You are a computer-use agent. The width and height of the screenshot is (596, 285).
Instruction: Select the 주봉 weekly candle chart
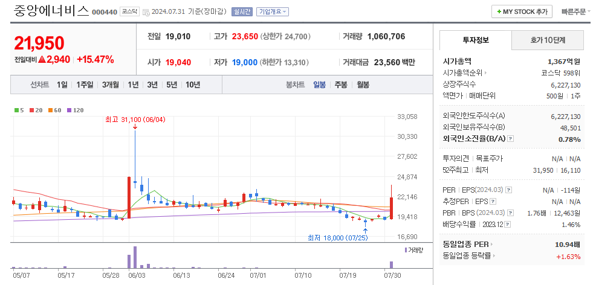click(340, 85)
